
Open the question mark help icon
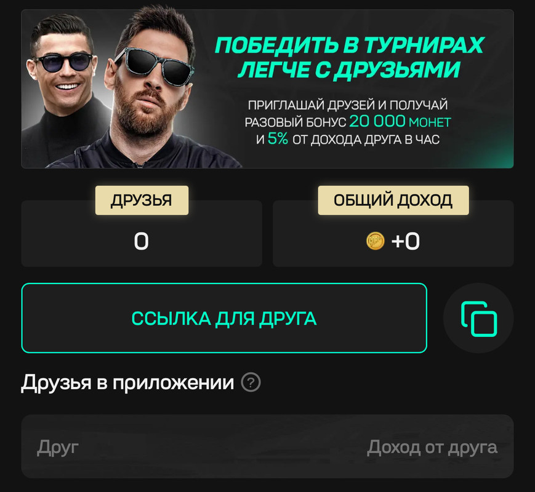[251, 383]
